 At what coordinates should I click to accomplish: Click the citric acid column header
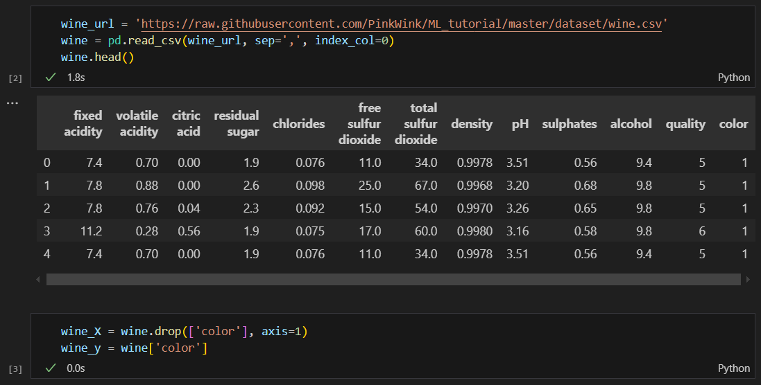coord(186,123)
